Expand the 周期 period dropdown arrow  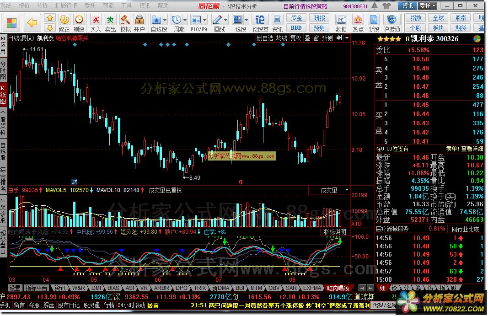[185, 20]
